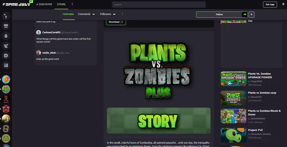Open the Plants vs Zombies community icon
Viewport: 287px width, 147px height.
pyautogui.click(x=6, y=89)
